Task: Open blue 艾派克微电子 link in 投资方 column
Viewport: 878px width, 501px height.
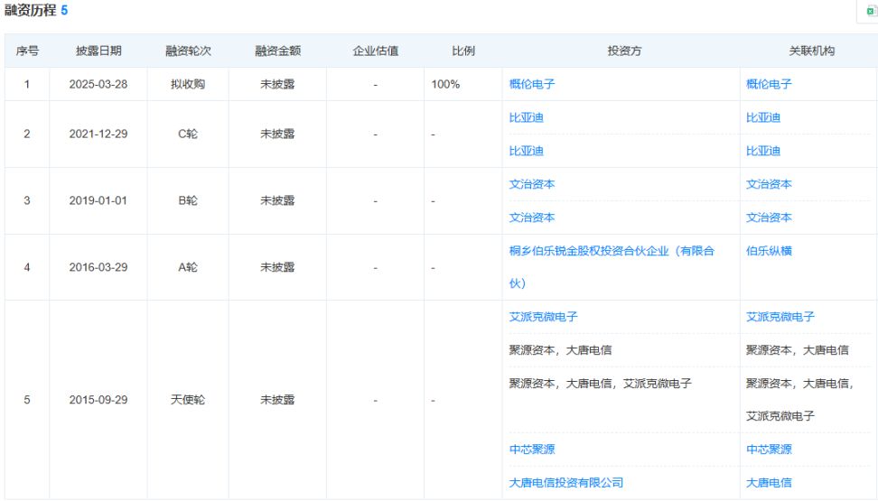Action: (x=544, y=317)
